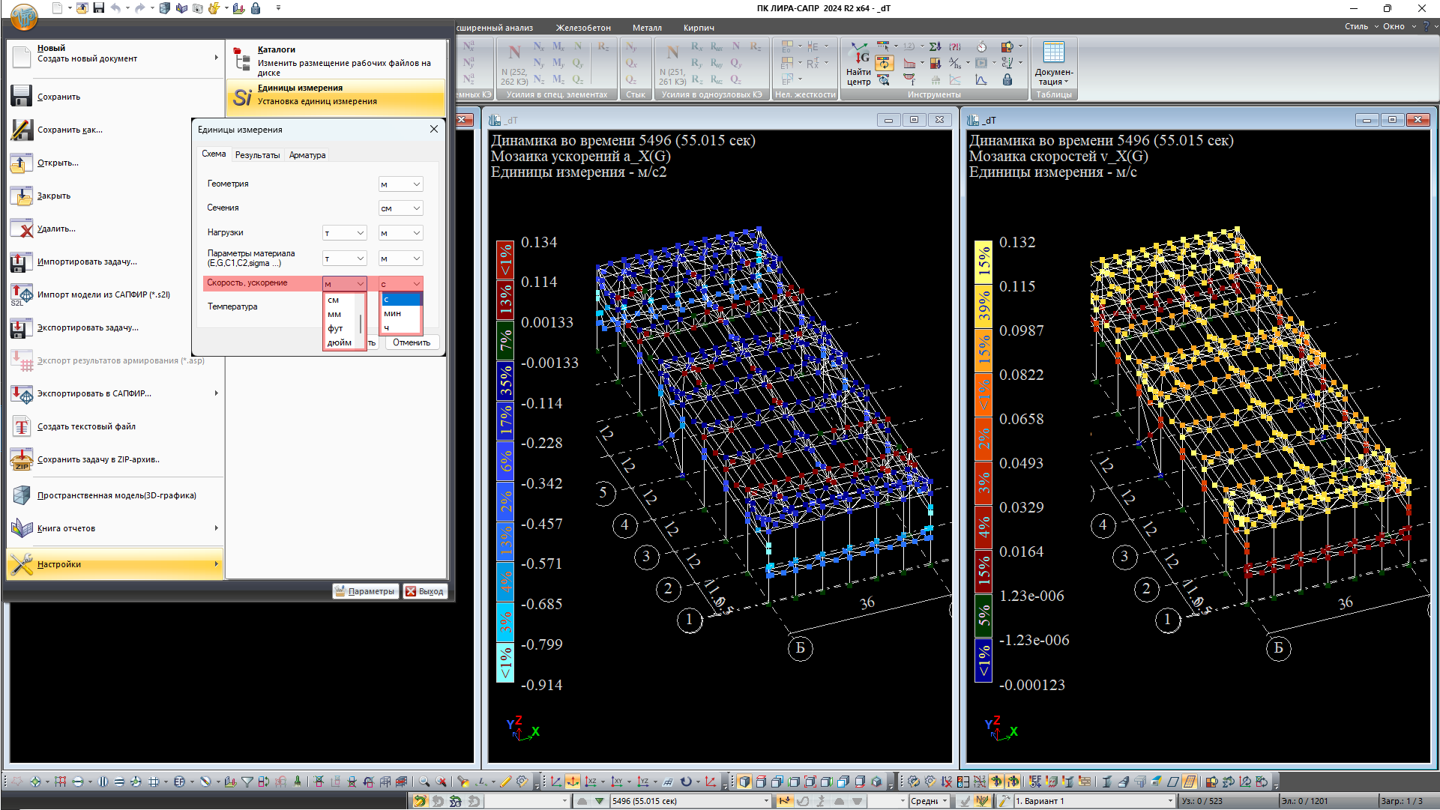This screenshot has height=810, width=1440.
Task: Click Сохранить задачу в ZIP-архив icon
Action: tap(22, 459)
